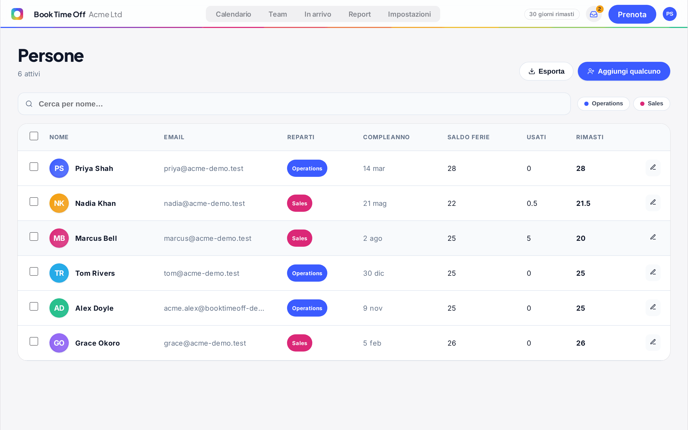This screenshot has width=688, height=430.
Task: Edit Marcus Bell using the pencil icon
Action: [653, 238]
